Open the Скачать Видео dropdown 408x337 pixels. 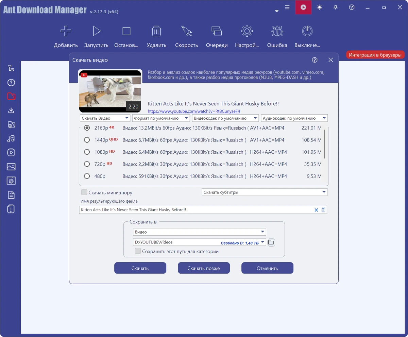[x=105, y=118]
